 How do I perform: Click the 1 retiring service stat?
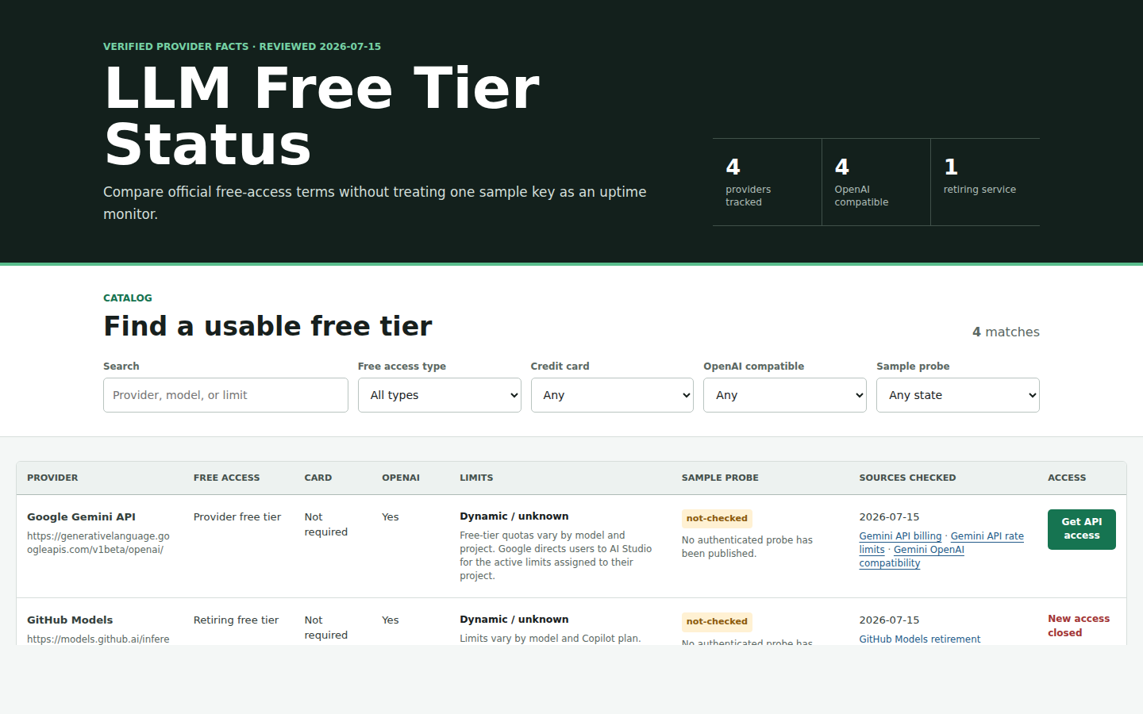tap(985, 182)
